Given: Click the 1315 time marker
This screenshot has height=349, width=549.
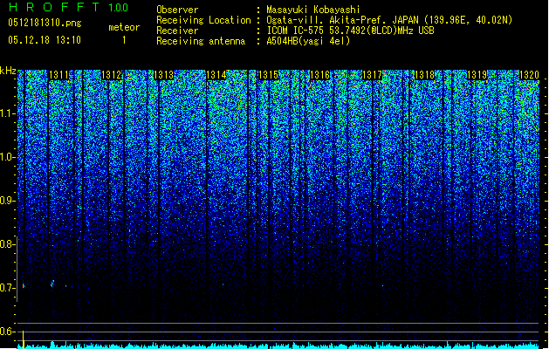Looking at the screenshot, I should point(268,75).
